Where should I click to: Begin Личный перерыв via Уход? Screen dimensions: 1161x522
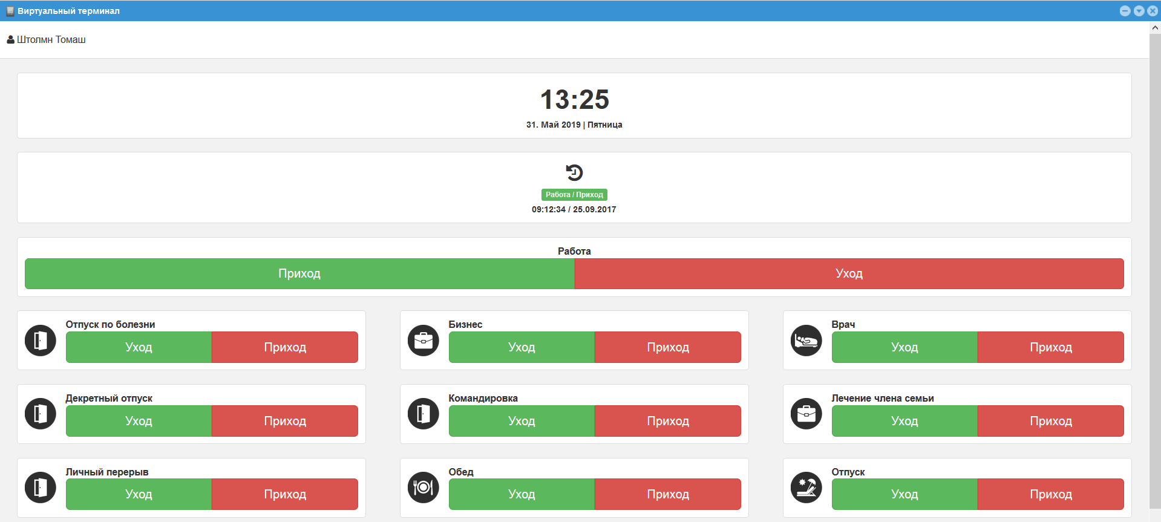tap(139, 494)
